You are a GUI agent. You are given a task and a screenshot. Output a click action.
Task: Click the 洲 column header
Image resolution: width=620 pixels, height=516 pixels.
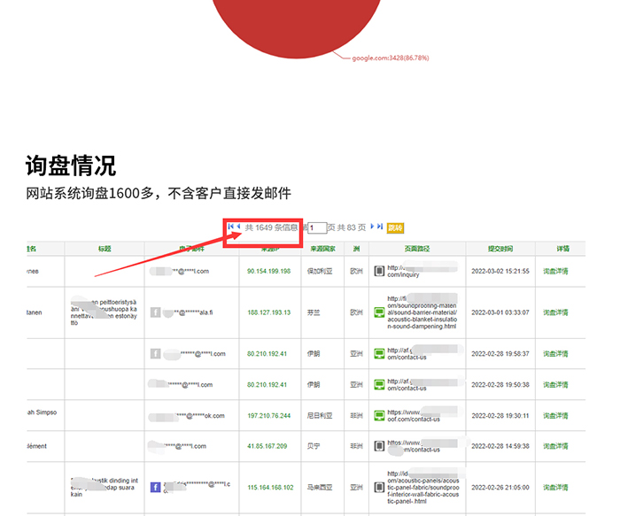(x=356, y=249)
